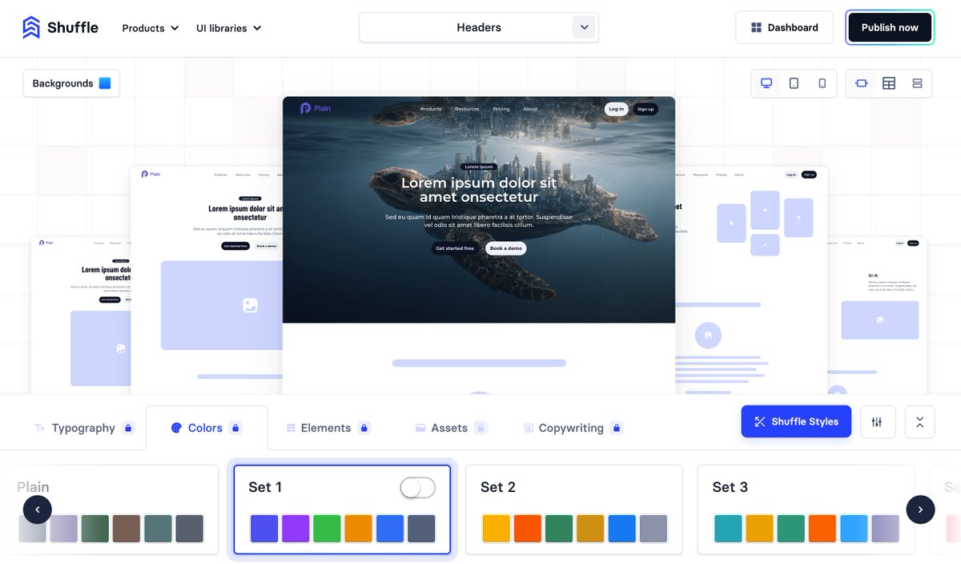Image resolution: width=961 pixels, height=564 pixels.
Task: Select the far-left header preview thumbnail
Action: pyautogui.click(x=80, y=315)
